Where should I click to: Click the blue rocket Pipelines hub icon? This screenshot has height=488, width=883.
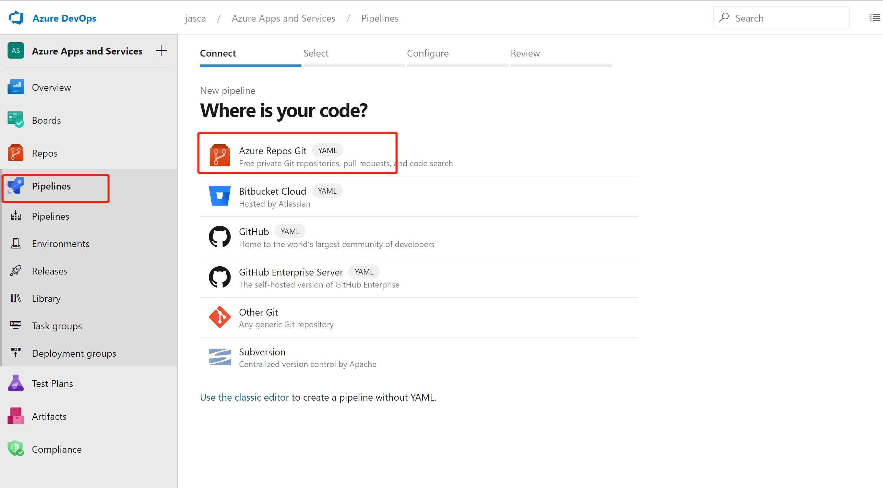tap(16, 186)
